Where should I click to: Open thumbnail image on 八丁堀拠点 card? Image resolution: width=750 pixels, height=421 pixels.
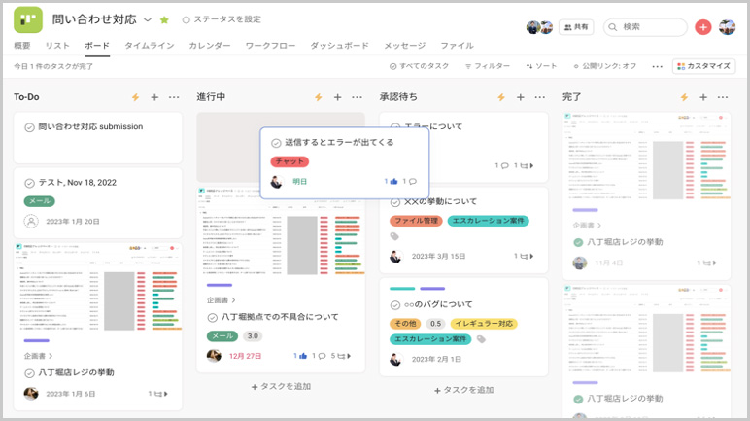pos(281,231)
